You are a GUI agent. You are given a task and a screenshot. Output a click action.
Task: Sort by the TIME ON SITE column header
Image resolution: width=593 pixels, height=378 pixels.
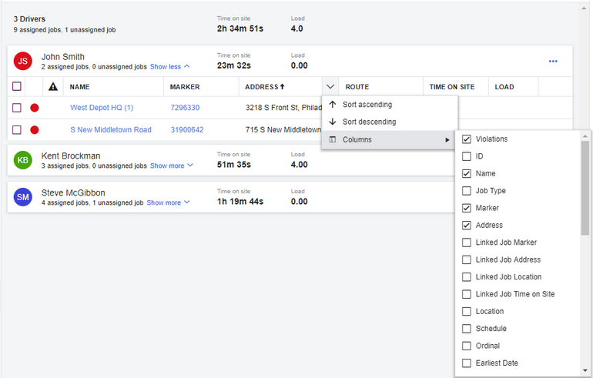452,87
